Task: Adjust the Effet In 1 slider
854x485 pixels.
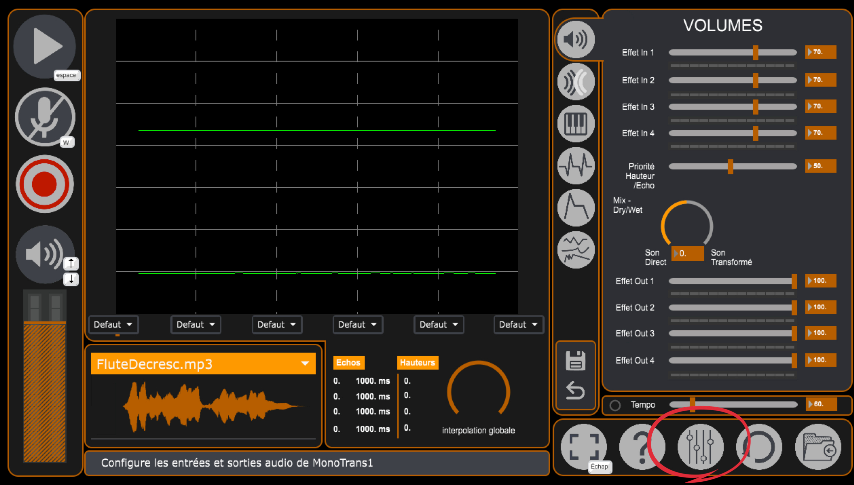Action: coord(733,53)
